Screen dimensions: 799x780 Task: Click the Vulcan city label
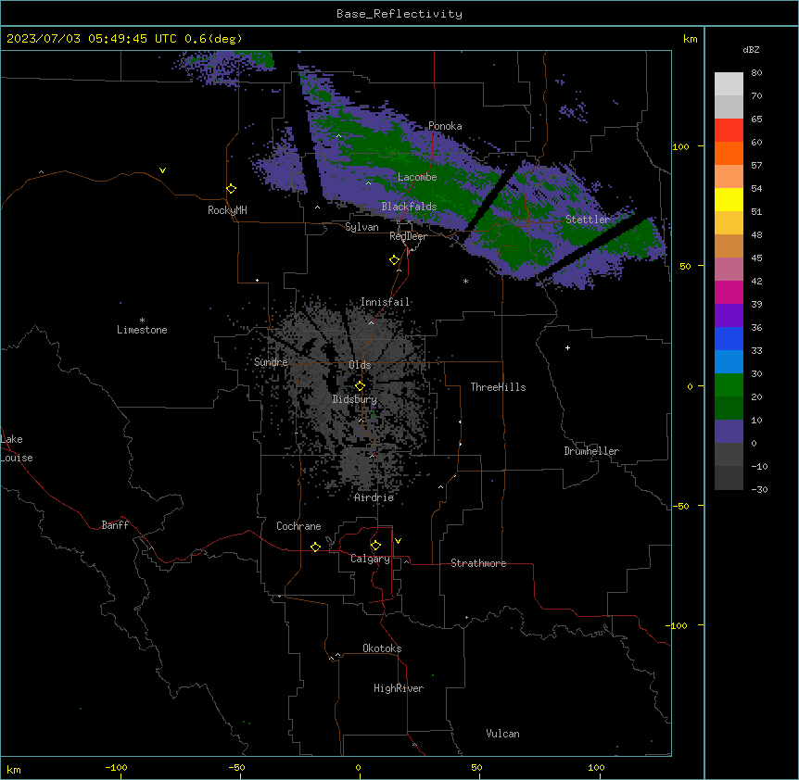502,734
